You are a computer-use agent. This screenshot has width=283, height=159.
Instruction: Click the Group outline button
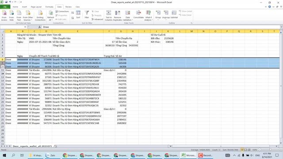click(158, 15)
